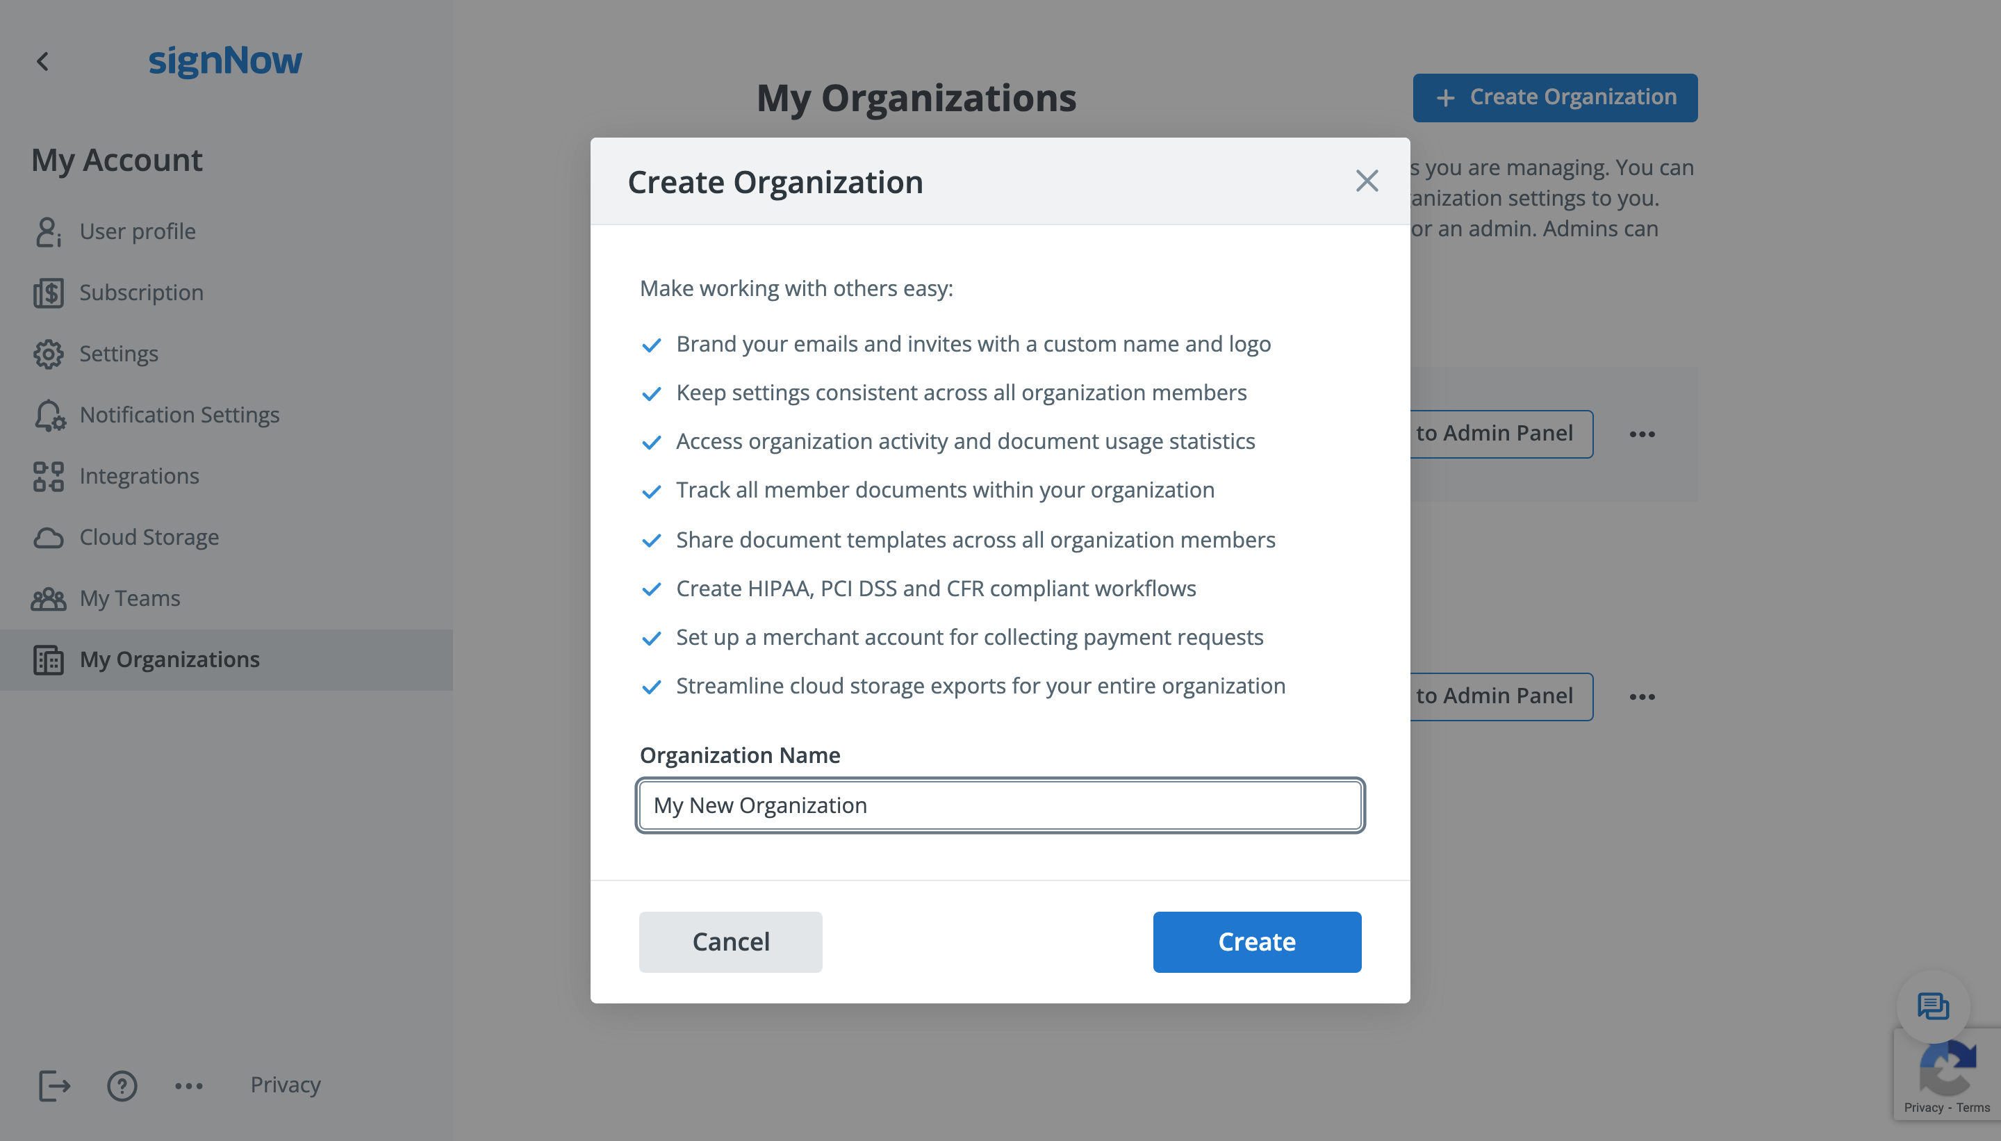Open more options in sidebar footer
Screen dimensions: 2001x1141
[x=189, y=1085]
